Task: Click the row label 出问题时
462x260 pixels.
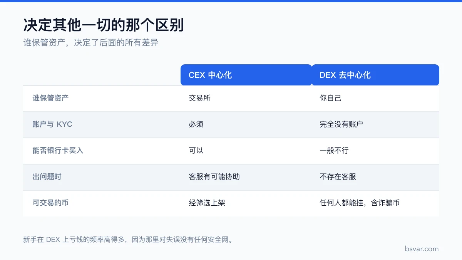Action: 47,177
